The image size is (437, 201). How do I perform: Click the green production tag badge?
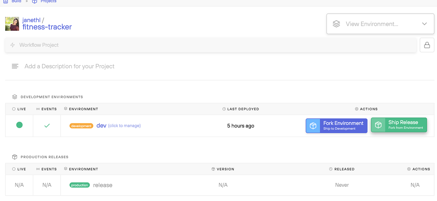click(x=80, y=185)
